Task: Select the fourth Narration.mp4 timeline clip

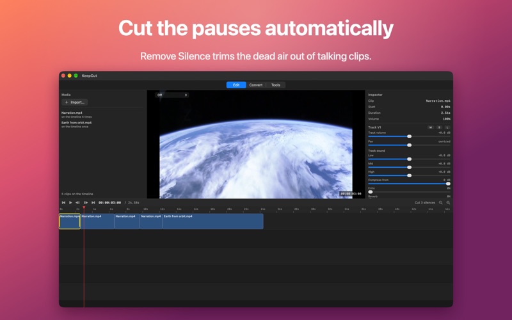Action: tap(151, 221)
